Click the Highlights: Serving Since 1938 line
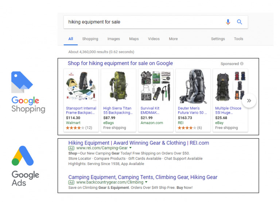This screenshot has height=202, width=280. (106, 164)
